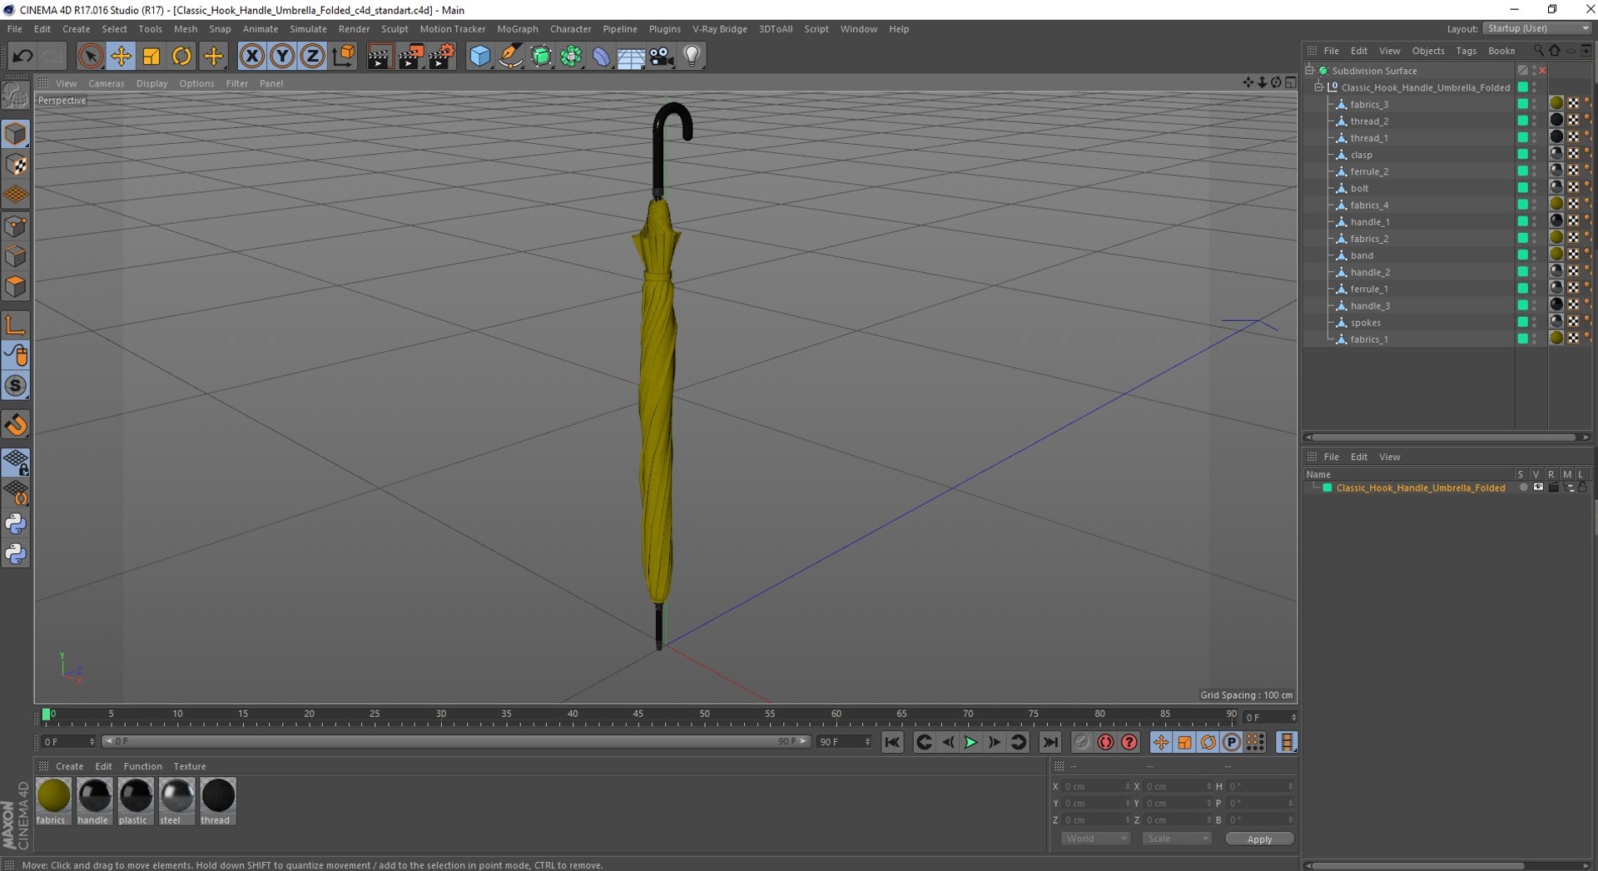The image size is (1598, 871).
Task: Click the 90 F end frame stepper arrows
Action: tap(867, 741)
